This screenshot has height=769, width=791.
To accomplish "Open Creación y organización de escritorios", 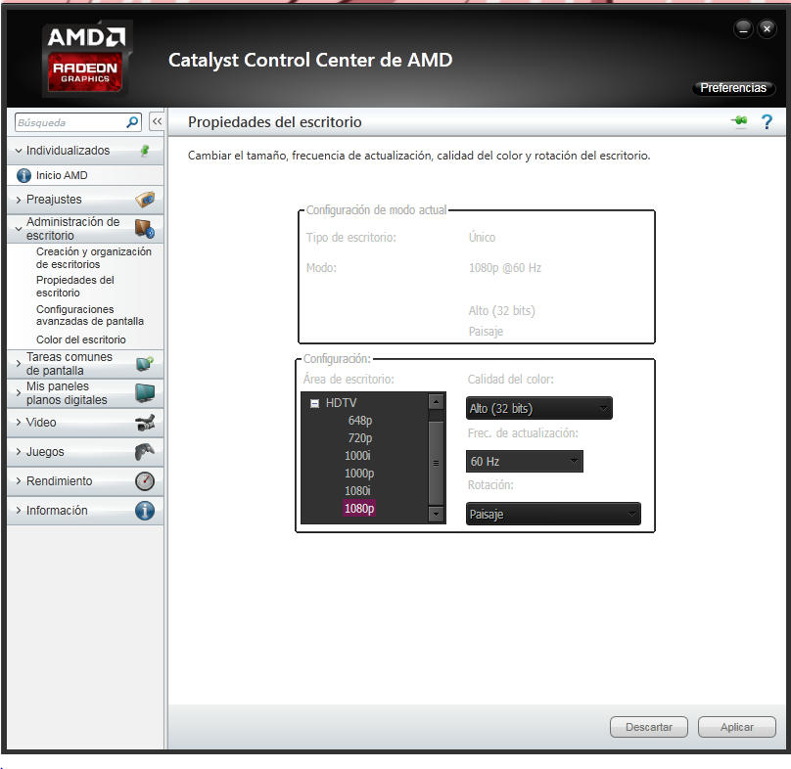I will pos(93,257).
